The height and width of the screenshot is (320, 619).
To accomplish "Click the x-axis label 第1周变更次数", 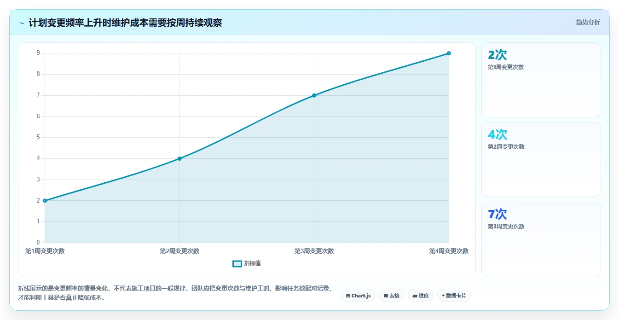I will point(45,251).
